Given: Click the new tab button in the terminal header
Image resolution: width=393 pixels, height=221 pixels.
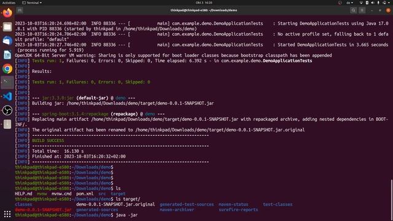Looking at the screenshot, I should [20, 10].
